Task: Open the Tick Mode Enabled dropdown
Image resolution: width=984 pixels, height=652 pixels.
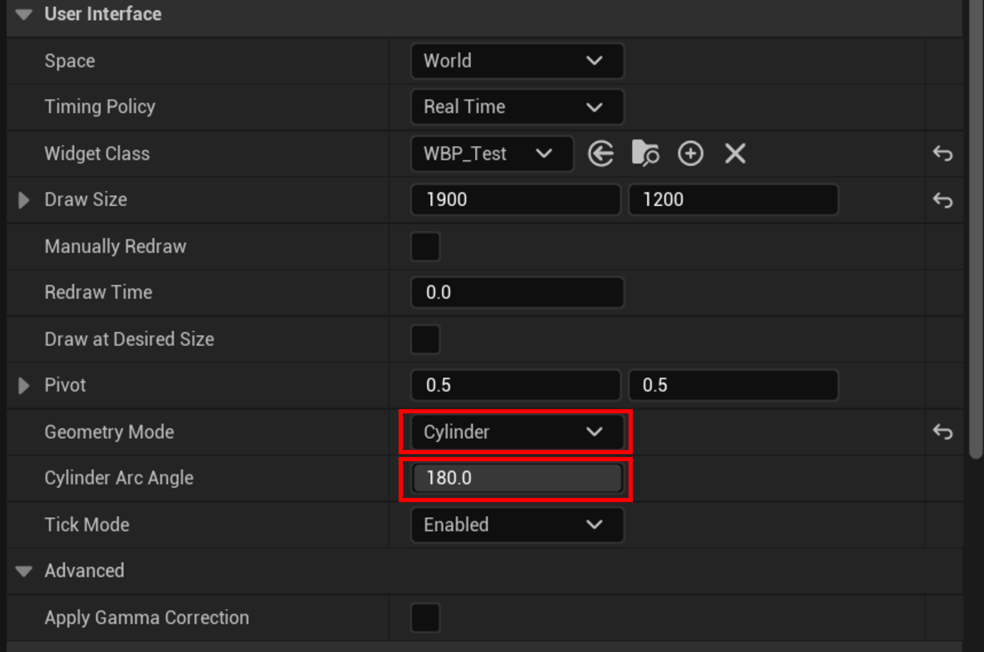Action: 517,524
